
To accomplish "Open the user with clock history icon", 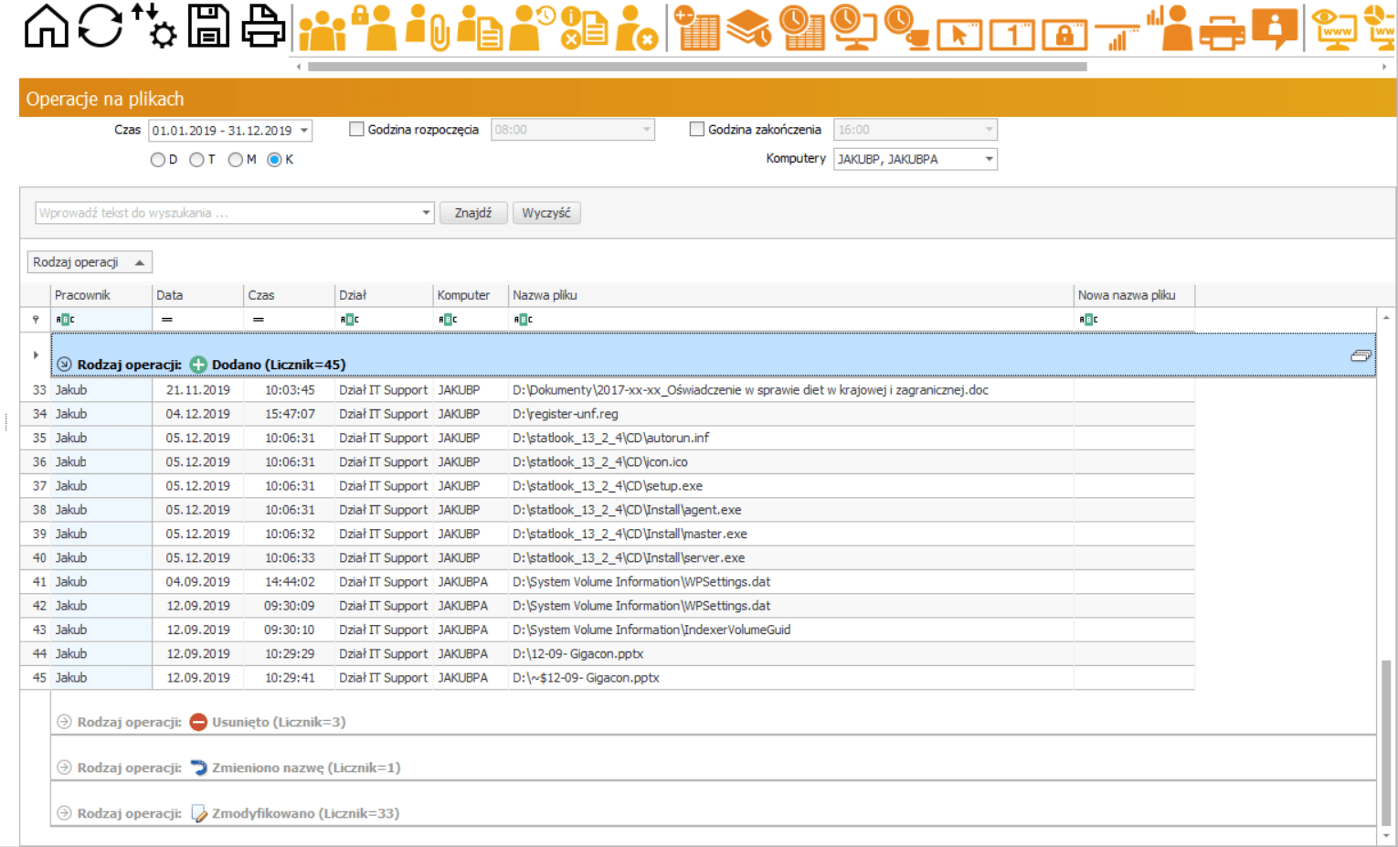I will pyautogui.click(x=532, y=27).
